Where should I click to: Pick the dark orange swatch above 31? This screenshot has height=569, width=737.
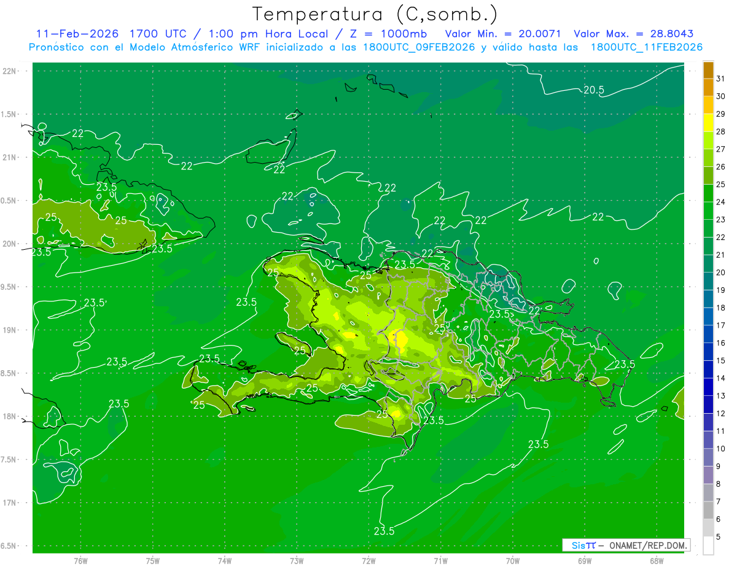[x=708, y=70]
